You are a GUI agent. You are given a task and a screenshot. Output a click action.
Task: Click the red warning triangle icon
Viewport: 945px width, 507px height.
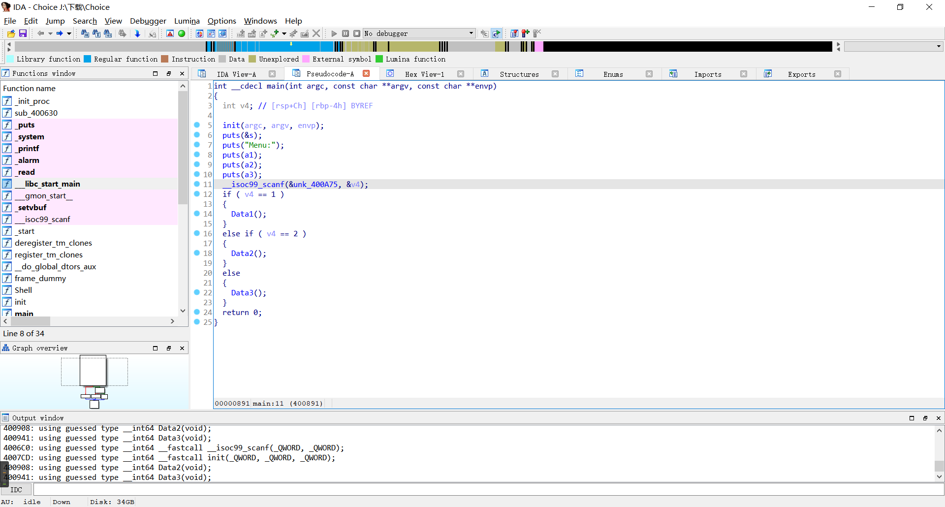[170, 33]
